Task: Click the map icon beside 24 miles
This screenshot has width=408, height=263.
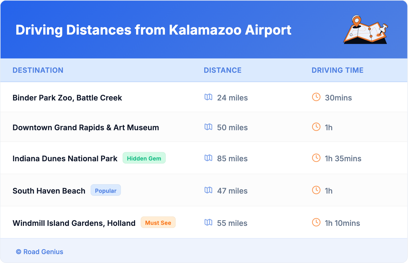Action: tap(209, 97)
